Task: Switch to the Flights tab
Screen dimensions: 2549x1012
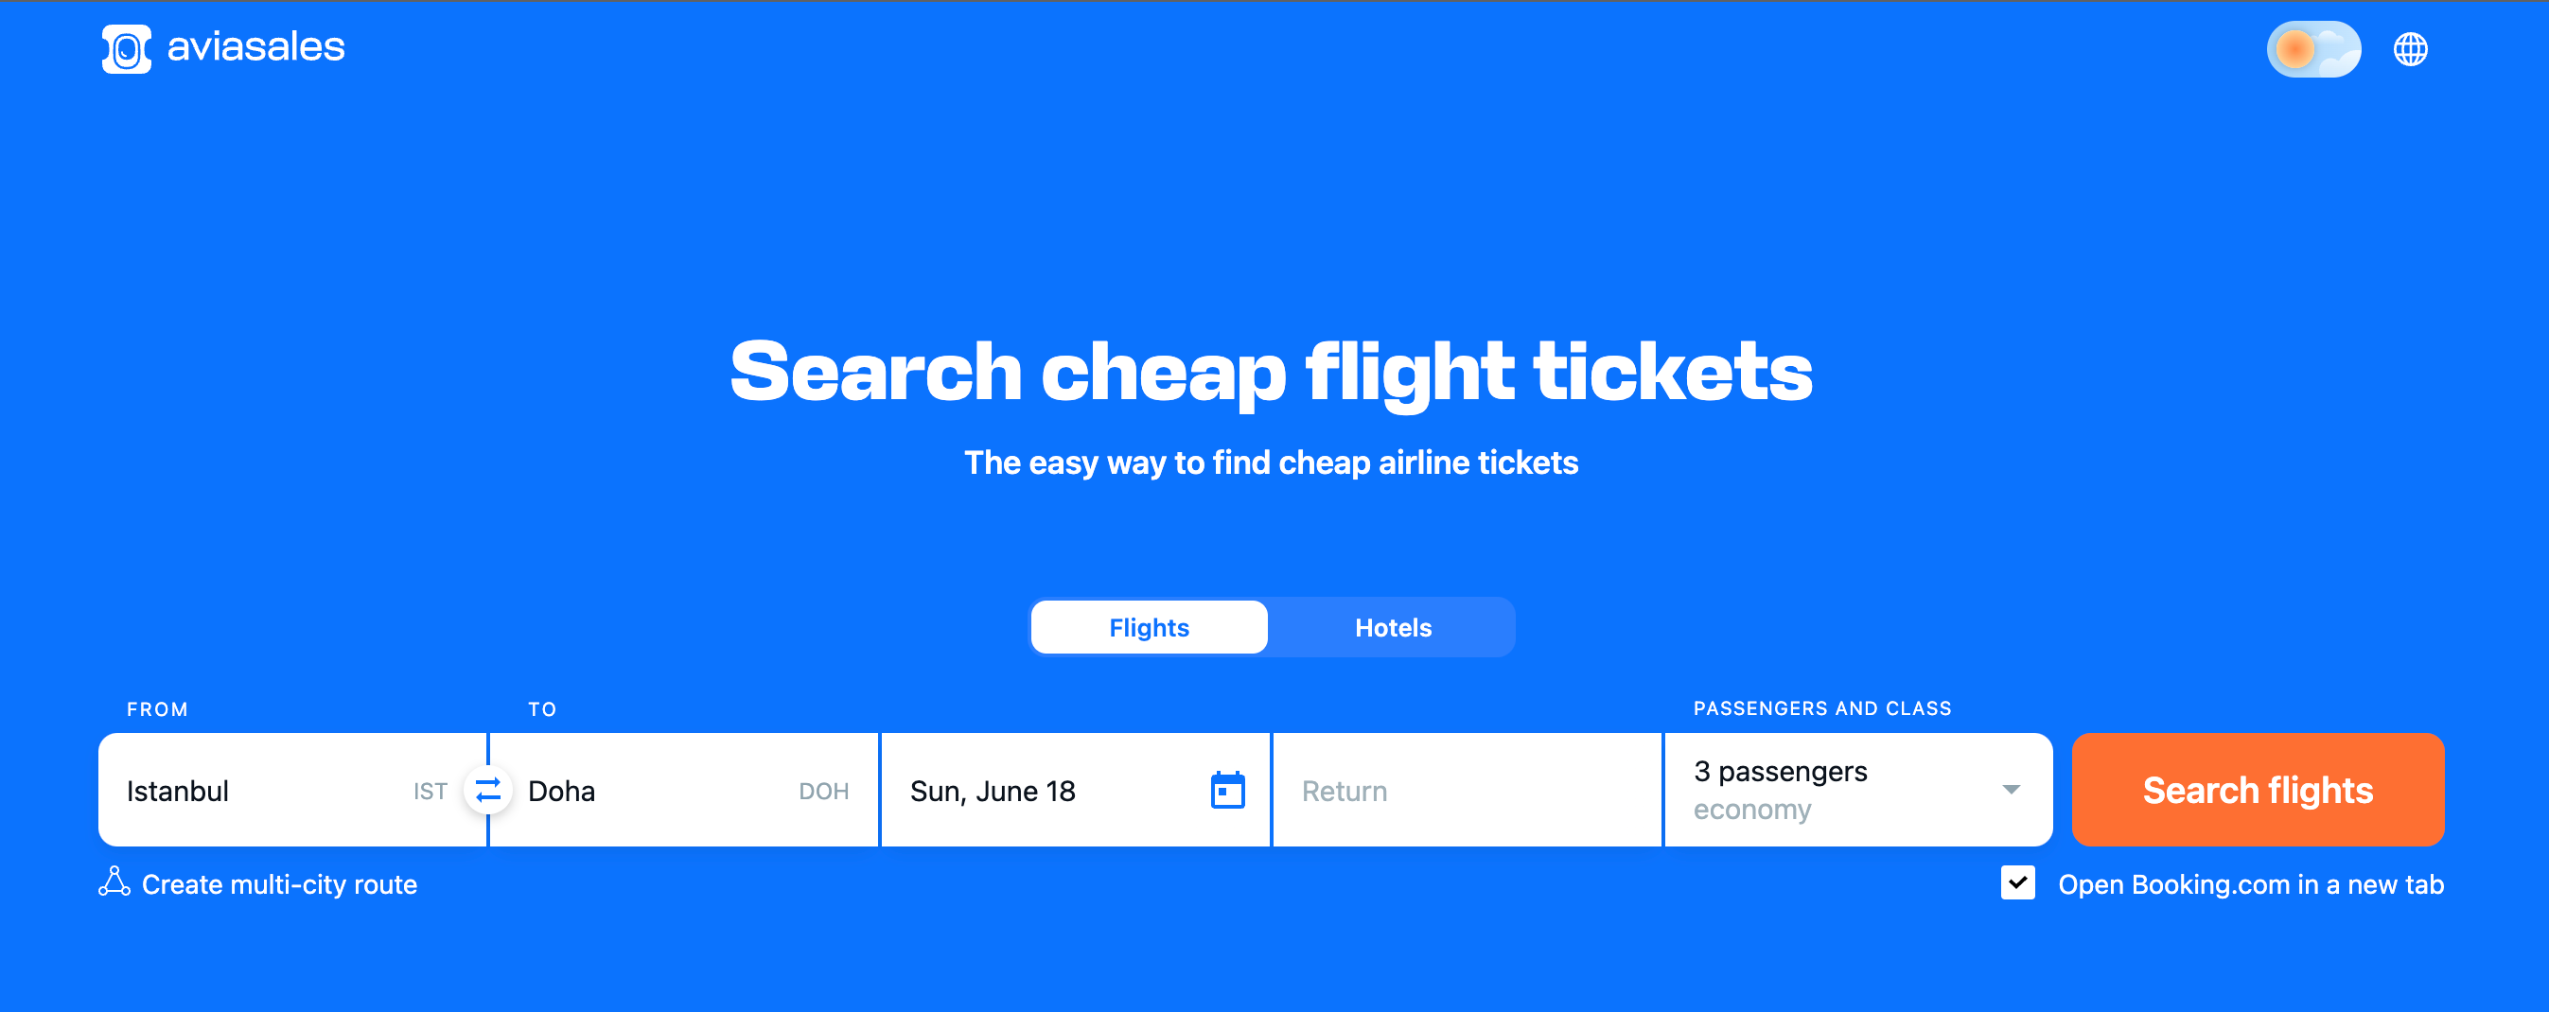Action: click(1149, 627)
